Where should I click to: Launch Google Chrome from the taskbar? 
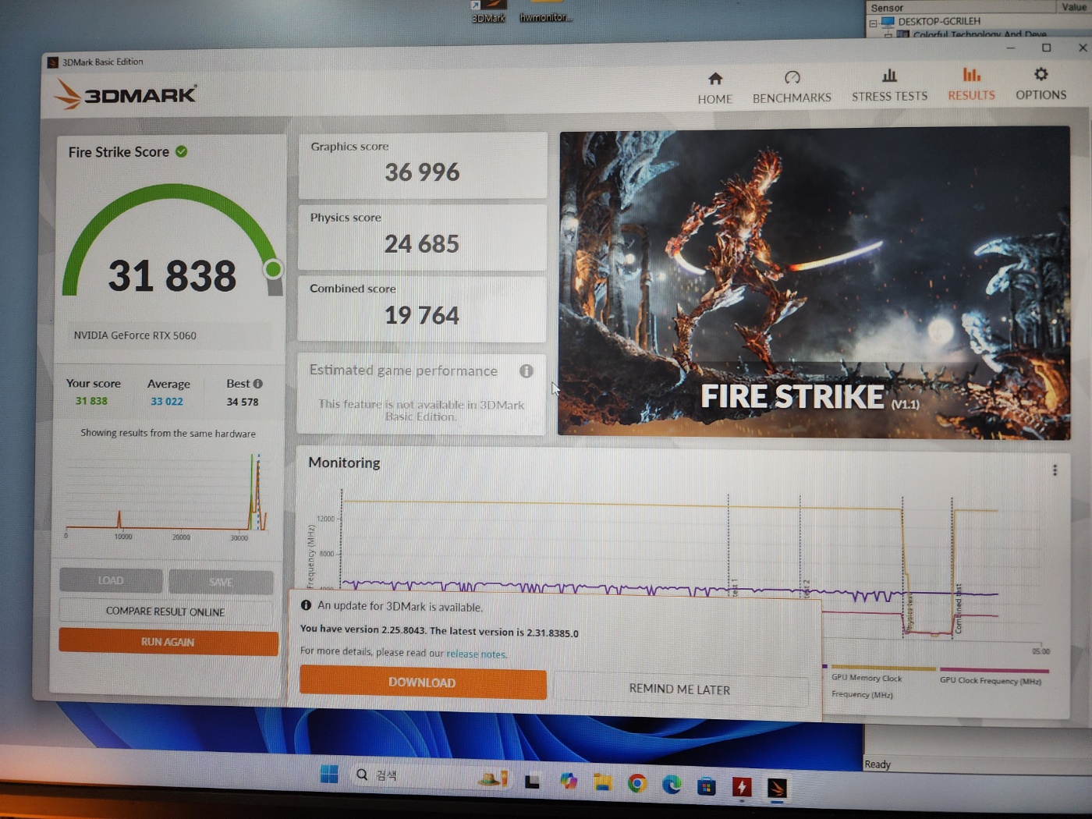point(637,784)
